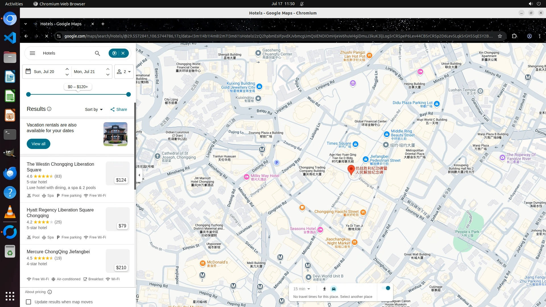The width and height of the screenshot is (546, 307).
Task: Click the Milky Way Hotel map marker
Action: 246,177
